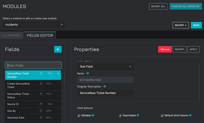
Task: Click grid column icon for ServiceNow Ticket Status
Action: (41, 94)
